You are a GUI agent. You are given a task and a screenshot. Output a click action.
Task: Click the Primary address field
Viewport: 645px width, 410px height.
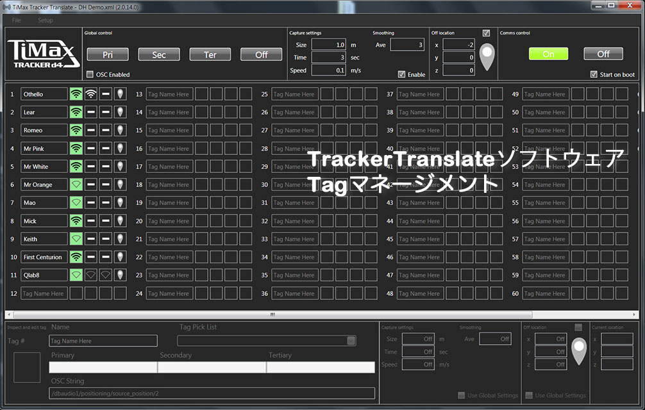pos(103,367)
